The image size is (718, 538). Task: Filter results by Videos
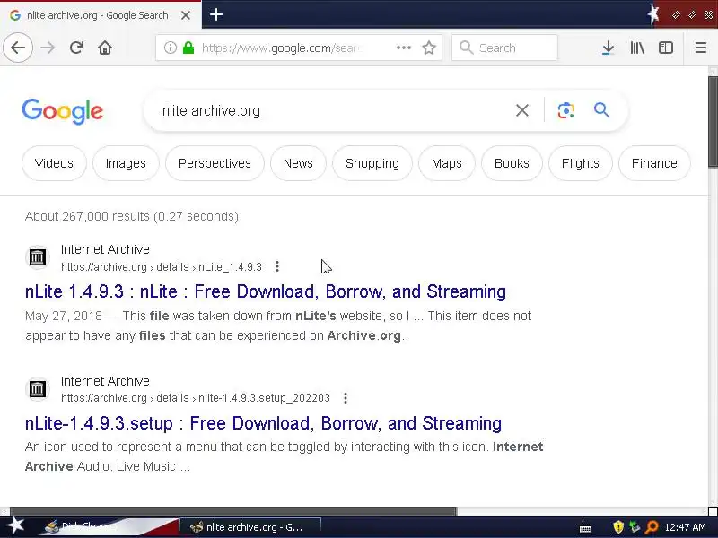pyautogui.click(x=54, y=163)
